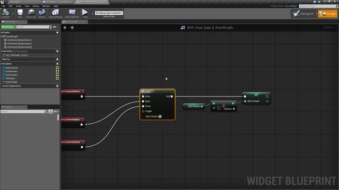Click Add pin on the addition node
The image size is (339, 190).
coord(229,109)
